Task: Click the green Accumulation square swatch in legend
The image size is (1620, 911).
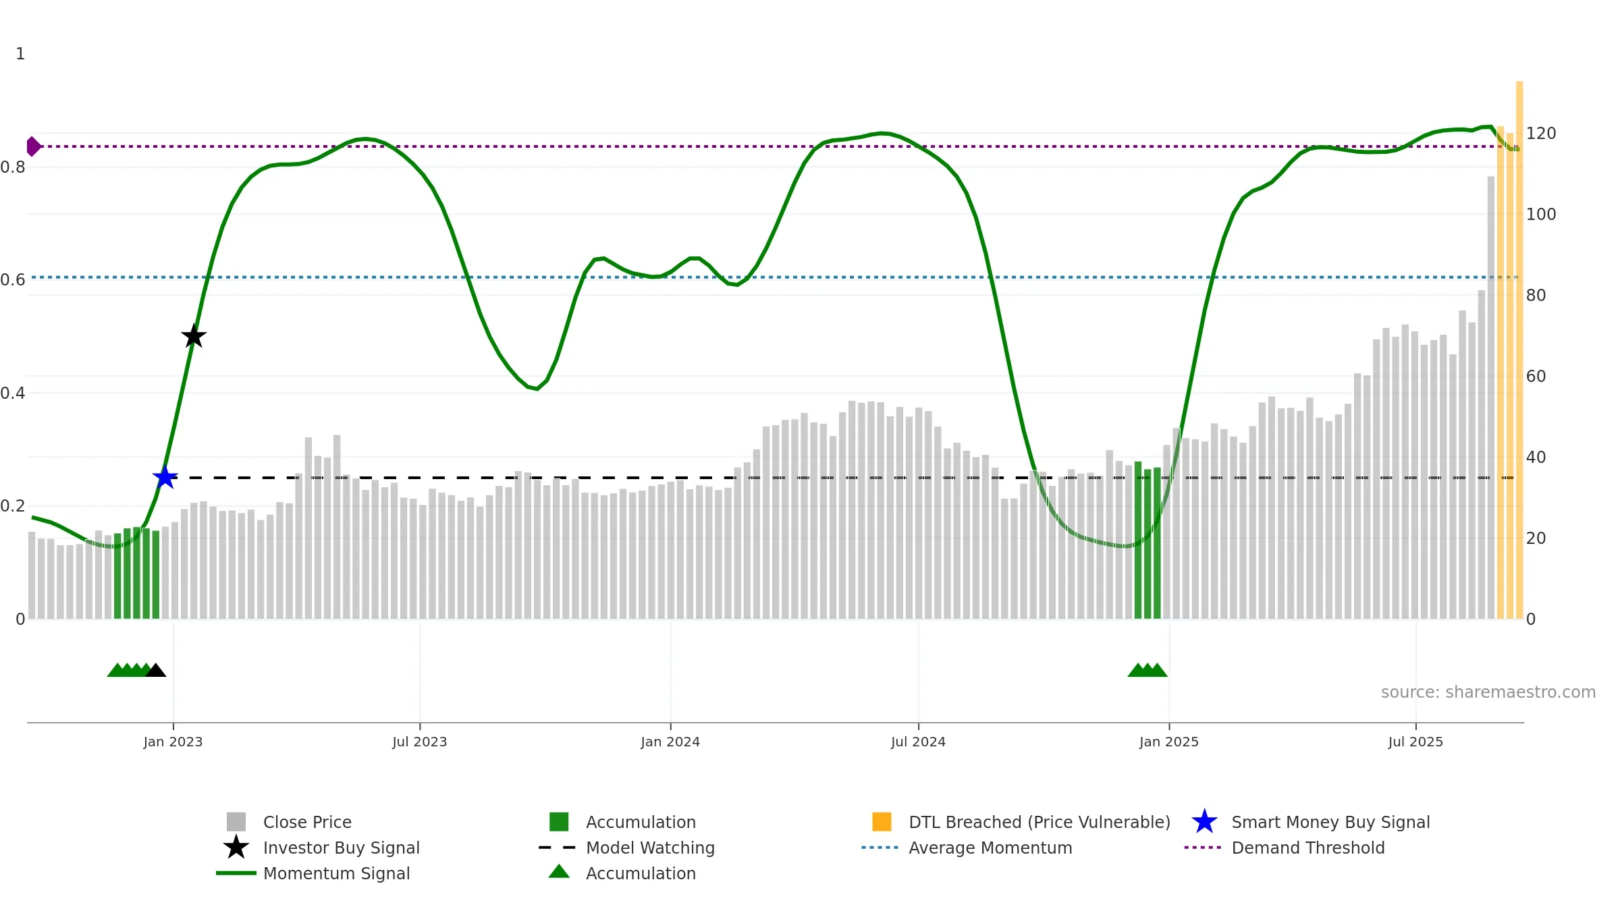Action: click(559, 822)
